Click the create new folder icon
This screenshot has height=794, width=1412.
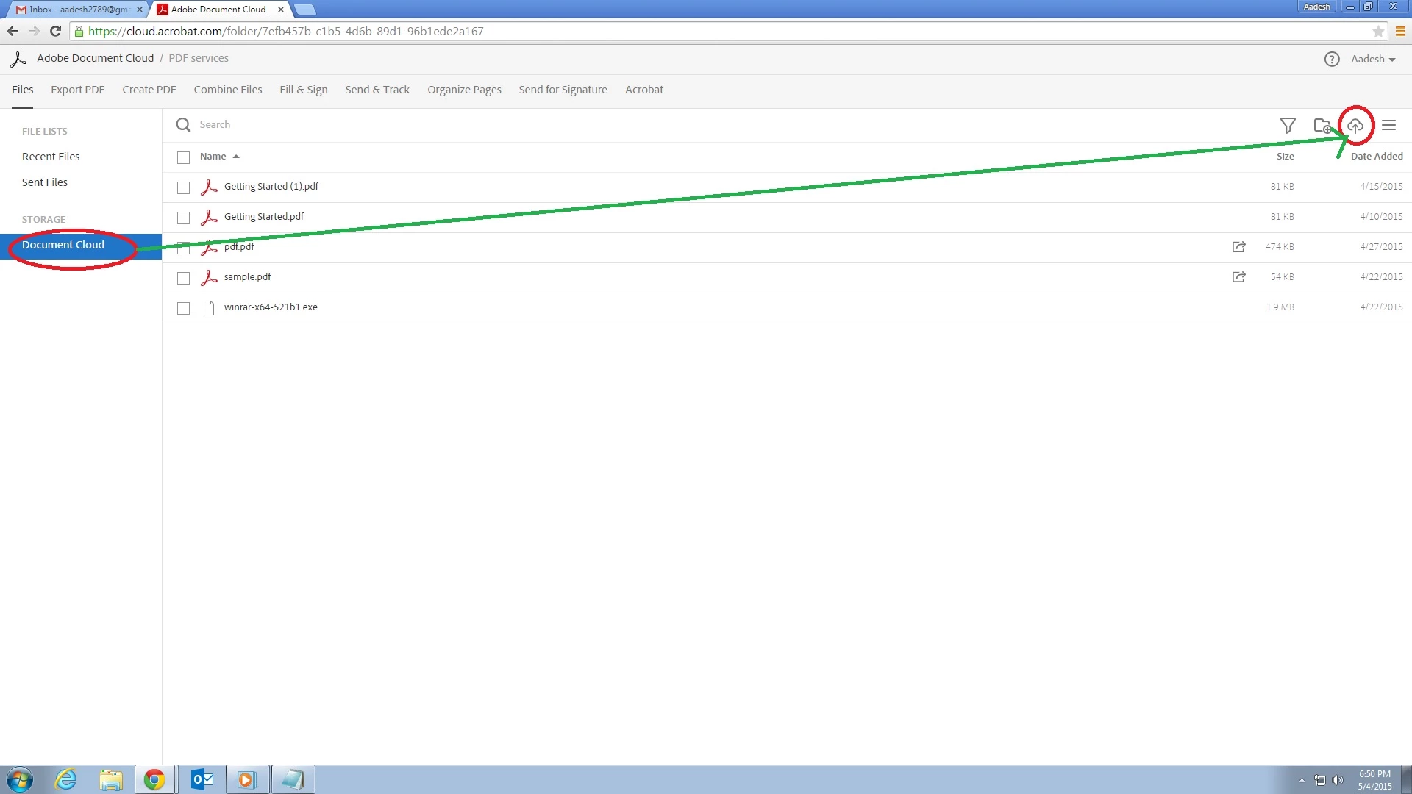(x=1322, y=126)
